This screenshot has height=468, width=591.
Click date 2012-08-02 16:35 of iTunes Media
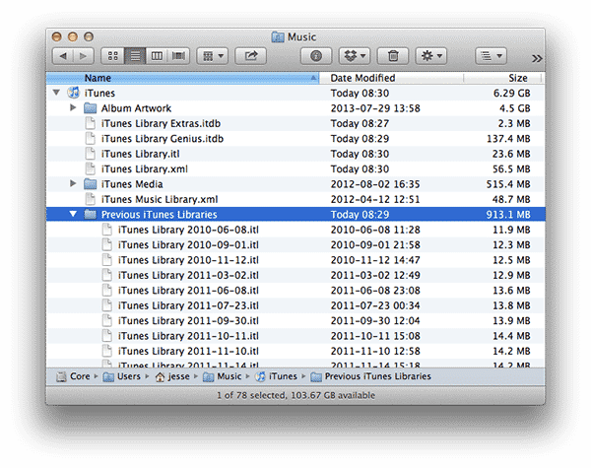(375, 184)
